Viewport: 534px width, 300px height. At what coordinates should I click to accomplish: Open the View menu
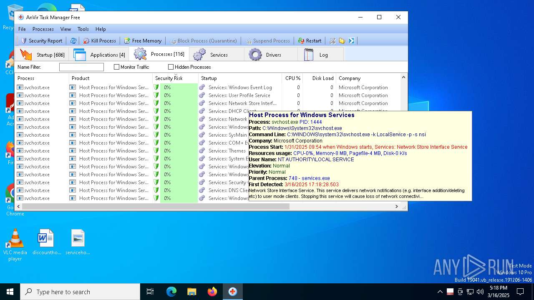pyautogui.click(x=65, y=29)
